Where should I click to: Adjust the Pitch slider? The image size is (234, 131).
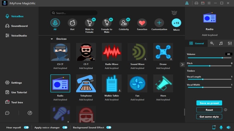pyautogui.click(x=209, y=66)
